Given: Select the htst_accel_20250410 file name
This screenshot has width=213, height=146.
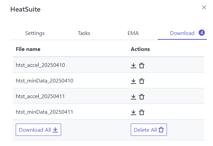Looking at the screenshot, I should (x=40, y=65).
